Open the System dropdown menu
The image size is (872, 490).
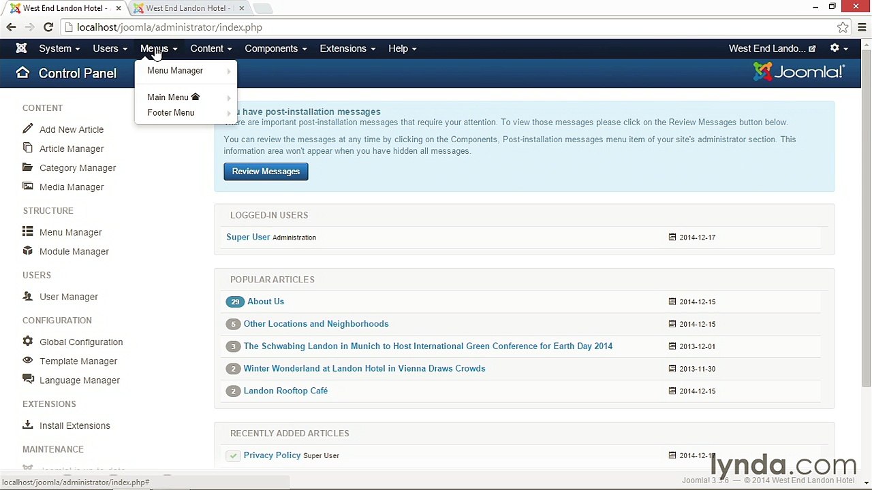click(x=59, y=48)
